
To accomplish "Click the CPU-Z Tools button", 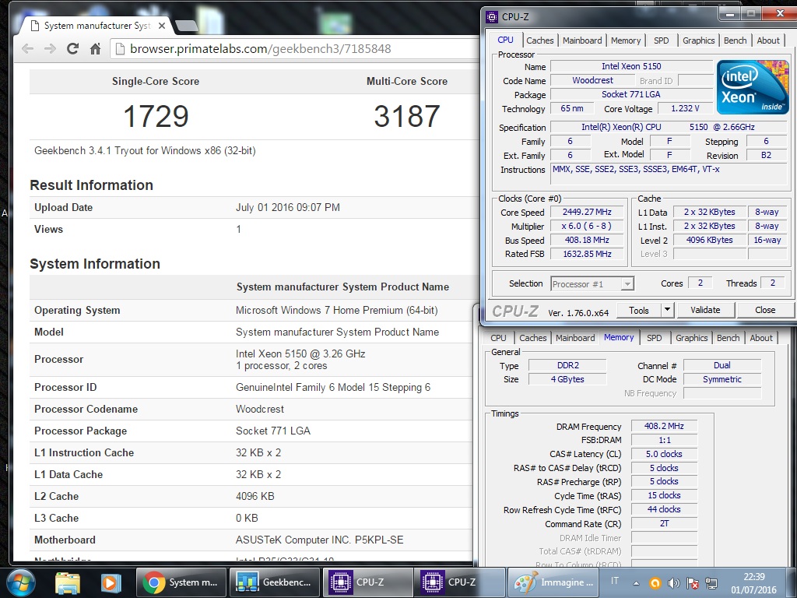I will tap(639, 310).
